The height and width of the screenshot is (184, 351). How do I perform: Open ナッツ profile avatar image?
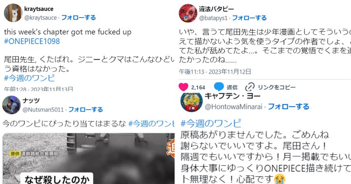[x=11, y=105]
